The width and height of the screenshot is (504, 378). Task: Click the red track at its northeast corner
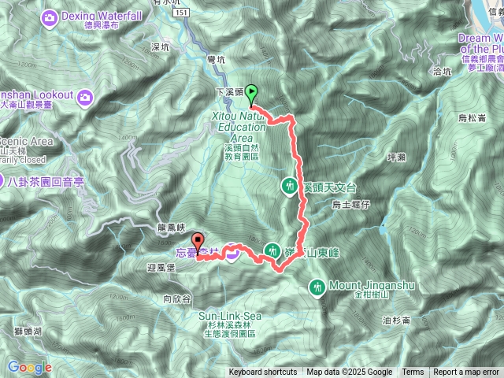(292, 118)
